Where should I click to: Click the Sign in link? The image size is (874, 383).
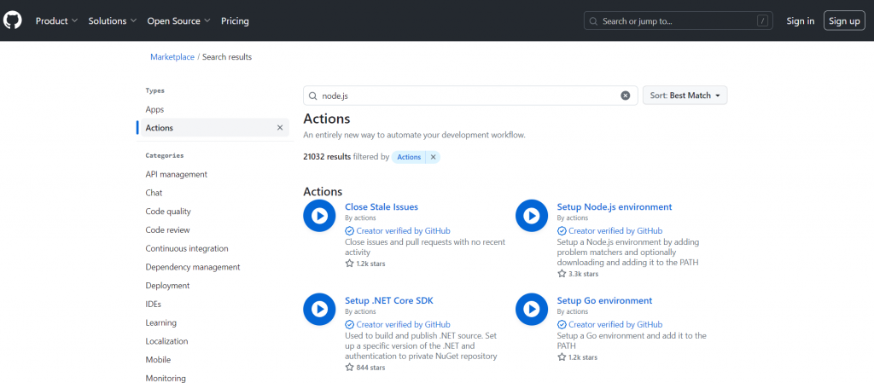point(801,21)
